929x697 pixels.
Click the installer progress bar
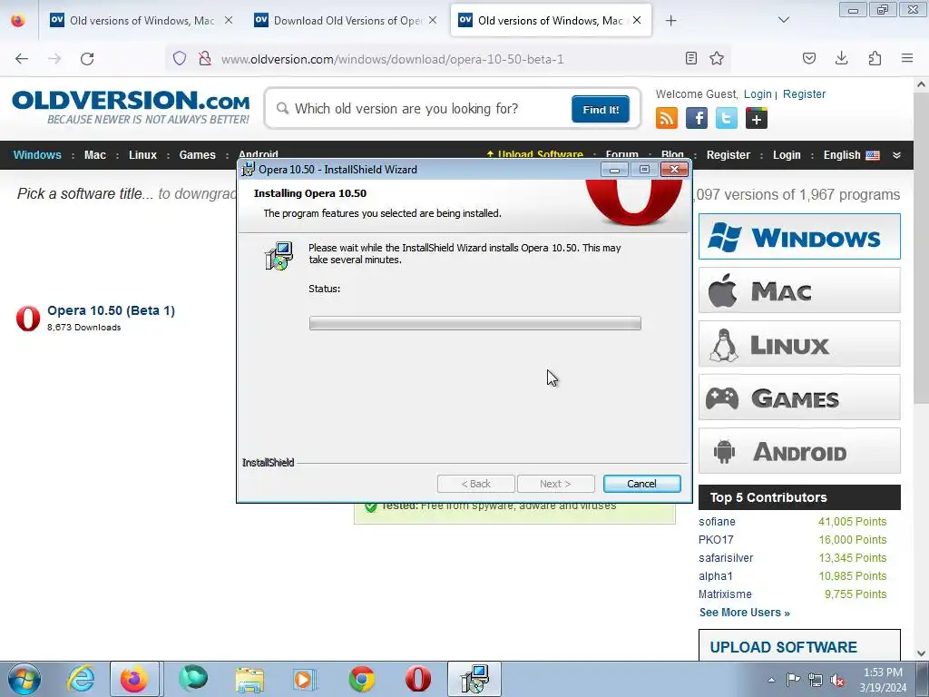coord(475,323)
